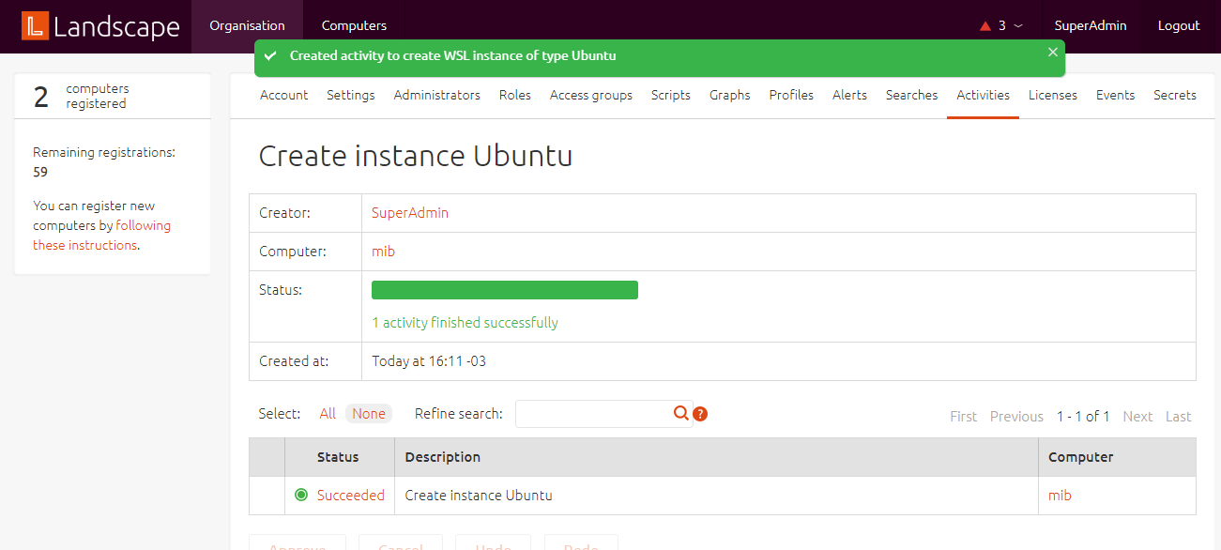
Task: Open the mib link beside the Computer label
Action: coord(383,252)
